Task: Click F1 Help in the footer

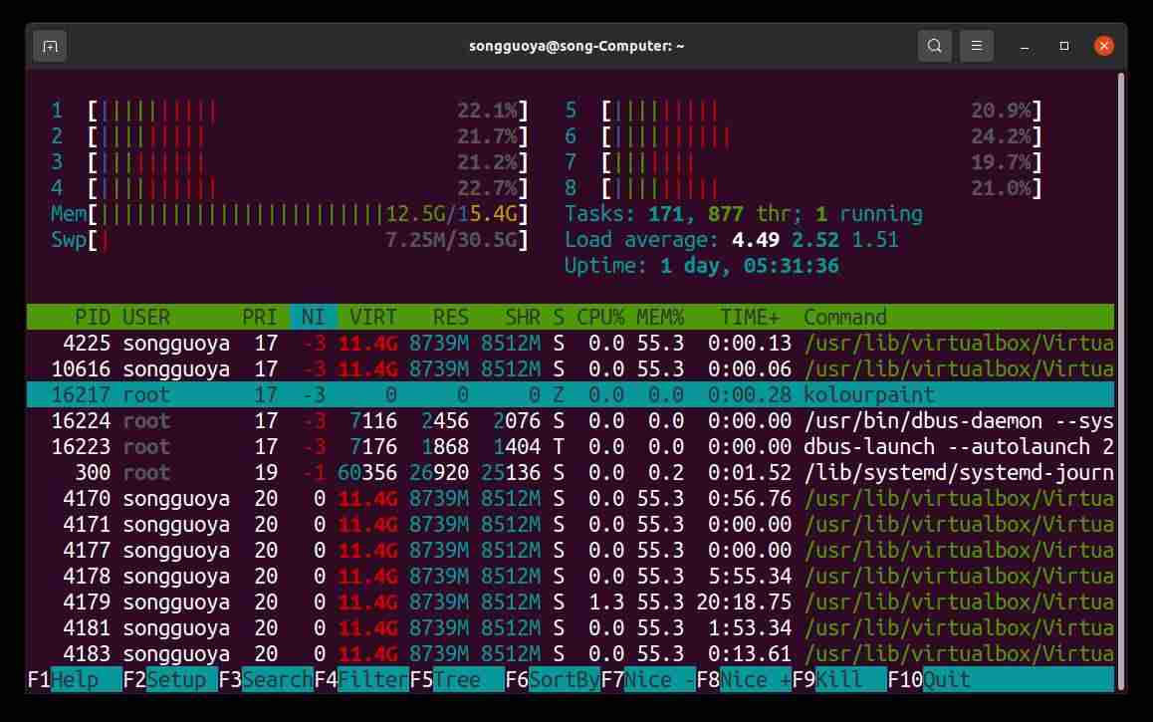Action: pyautogui.click(x=75, y=680)
